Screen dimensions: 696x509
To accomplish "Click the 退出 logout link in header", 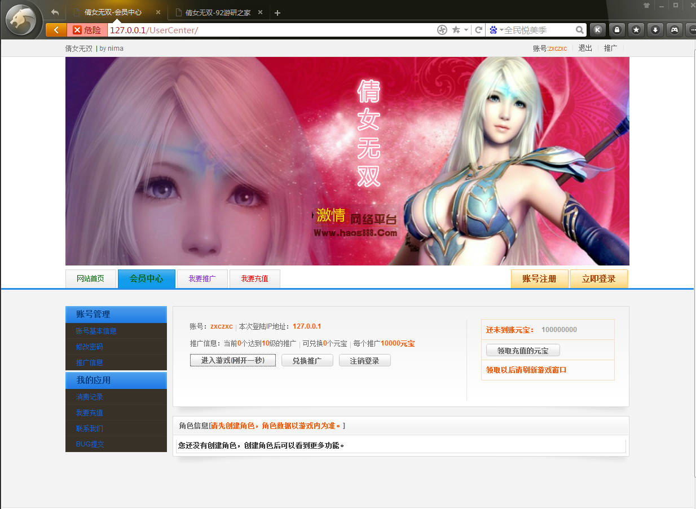I will tap(585, 48).
